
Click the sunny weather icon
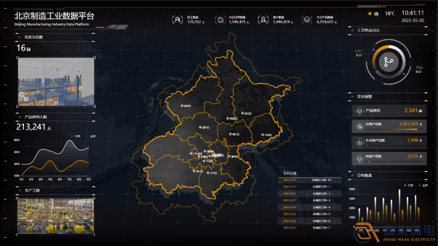(371, 13)
